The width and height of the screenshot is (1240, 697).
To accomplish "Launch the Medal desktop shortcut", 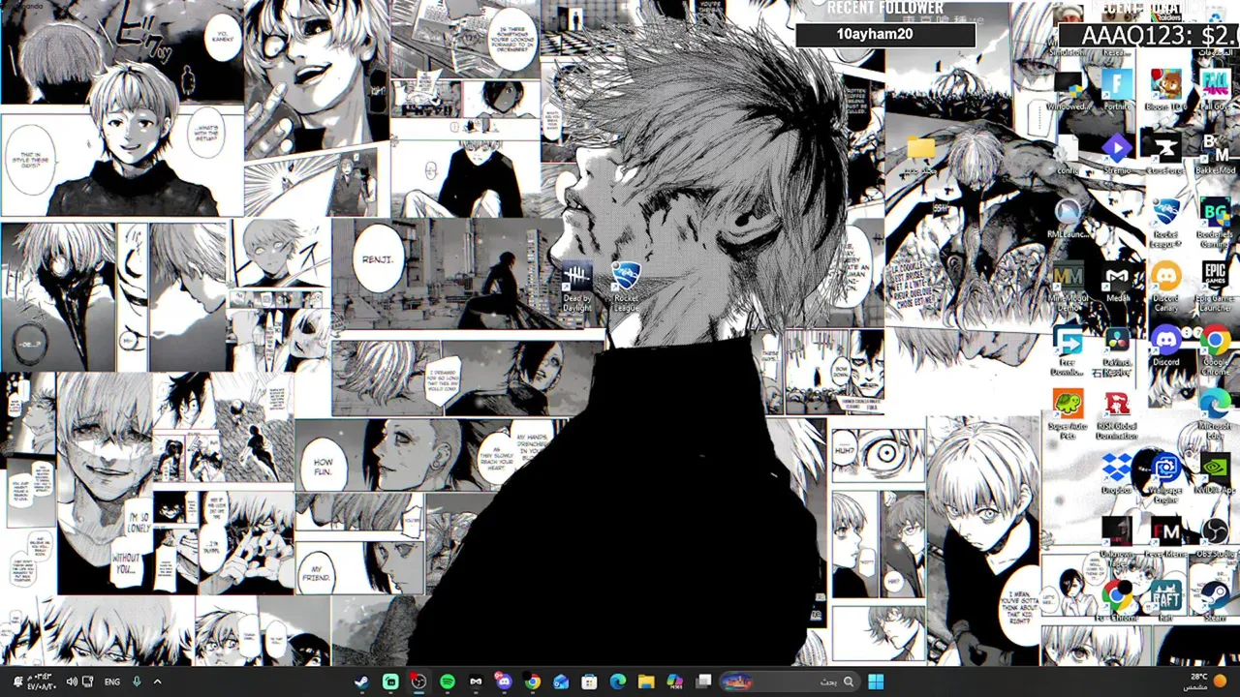I will click(1117, 282).
